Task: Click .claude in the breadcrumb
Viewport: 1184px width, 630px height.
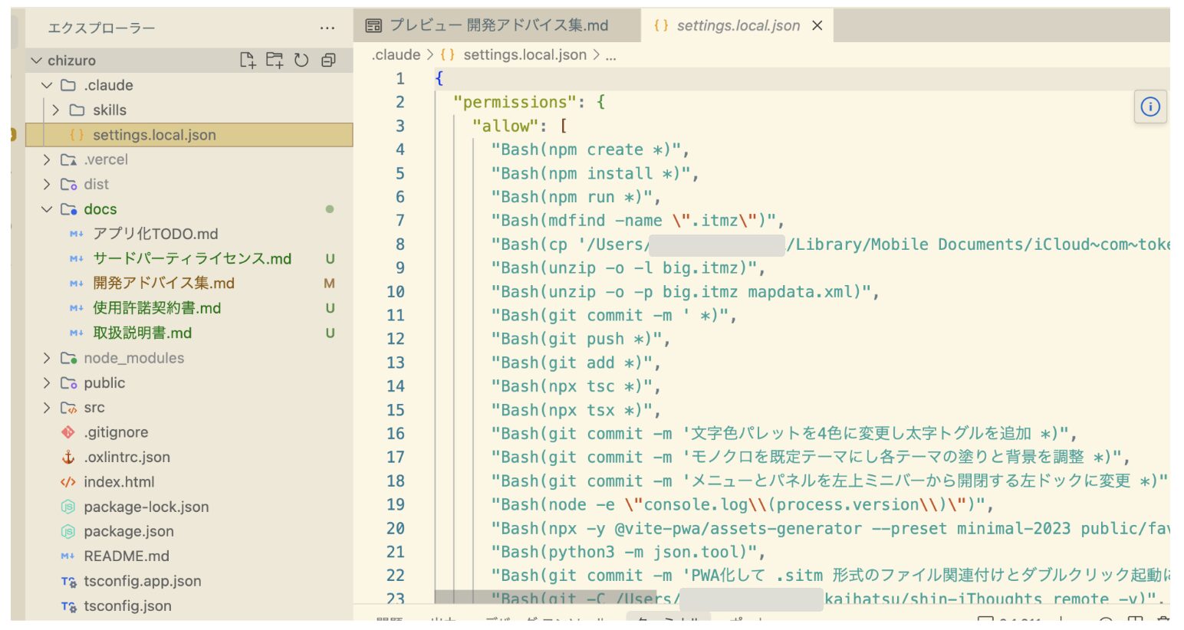Action: [x=396, y=54]
